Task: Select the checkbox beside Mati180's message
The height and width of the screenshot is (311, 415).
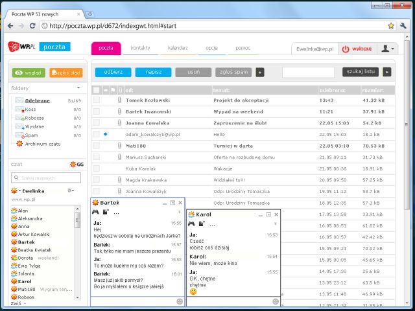Action: tap(97, 146)
